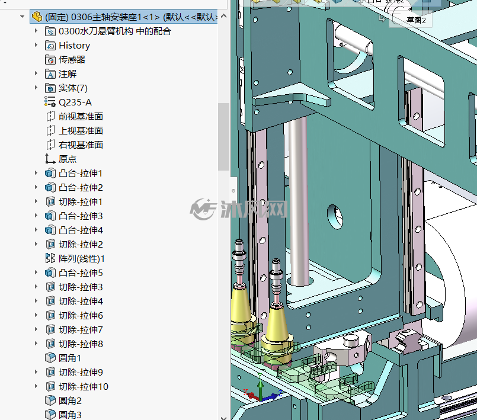
Task: Click the 原点 origin icon
Action: [50, 159]
